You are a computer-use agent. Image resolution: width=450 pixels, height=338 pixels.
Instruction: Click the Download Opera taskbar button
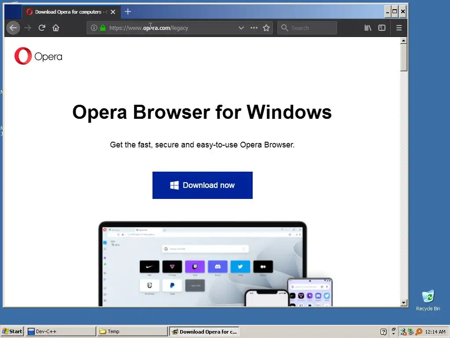click(204, 331)
